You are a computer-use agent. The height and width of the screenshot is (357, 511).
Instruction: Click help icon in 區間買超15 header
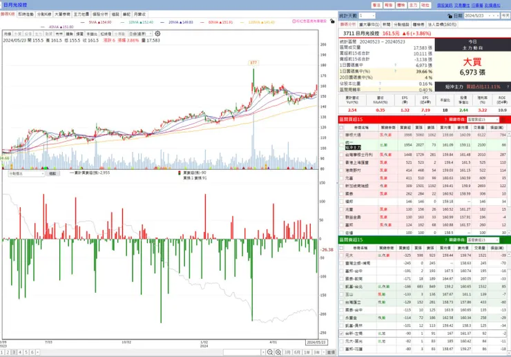445,119
